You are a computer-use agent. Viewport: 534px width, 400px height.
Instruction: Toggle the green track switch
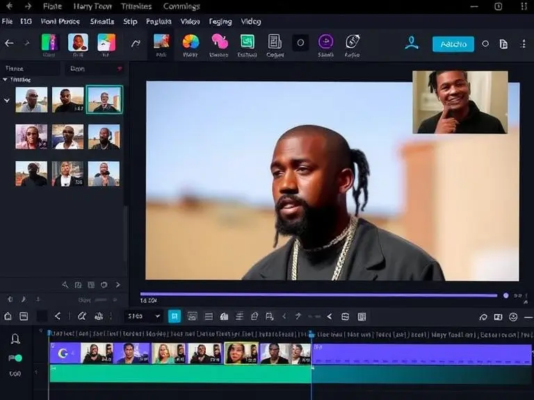[x=15, y=358]
